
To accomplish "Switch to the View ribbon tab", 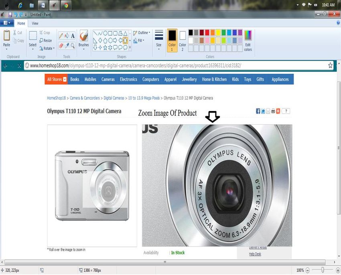I will (35, 23).
